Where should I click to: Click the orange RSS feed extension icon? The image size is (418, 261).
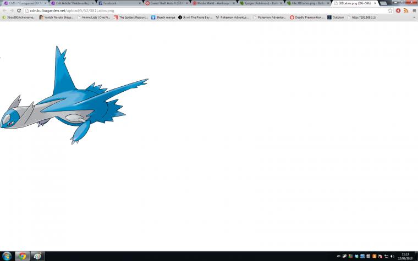point(406,10)
